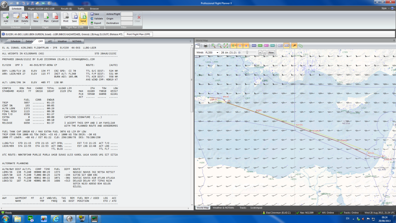396x223 pixels.
Task: Click the Plan flight icon
Action: [x=46, y=16]
